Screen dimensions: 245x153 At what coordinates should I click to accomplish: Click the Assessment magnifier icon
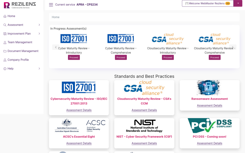point(5,25)
